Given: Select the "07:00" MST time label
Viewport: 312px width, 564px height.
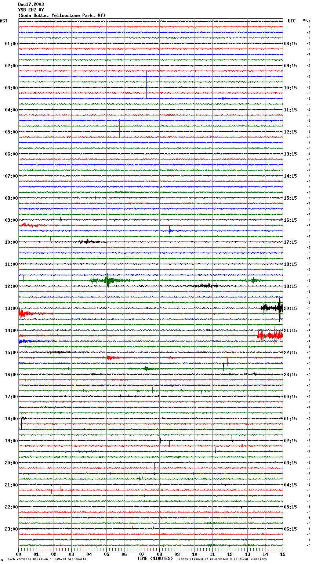Looking at the screenshot, I should click(x=11, y=176).
